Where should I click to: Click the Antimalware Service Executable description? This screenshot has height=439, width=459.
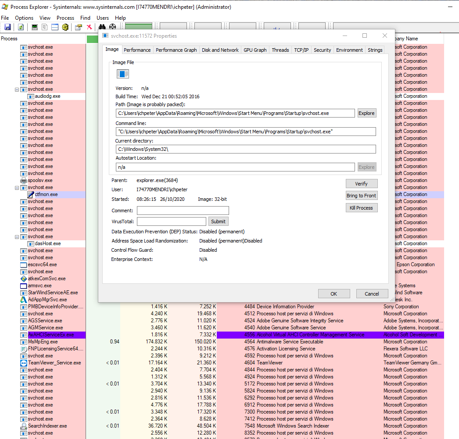[x=290, y=342]
